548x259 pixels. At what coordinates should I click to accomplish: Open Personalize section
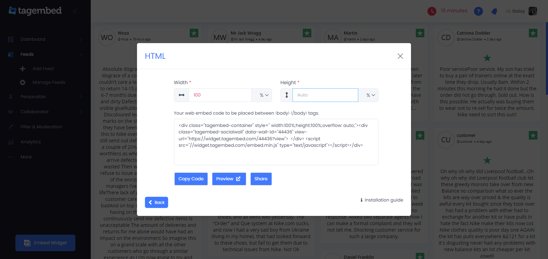(33, 97)
